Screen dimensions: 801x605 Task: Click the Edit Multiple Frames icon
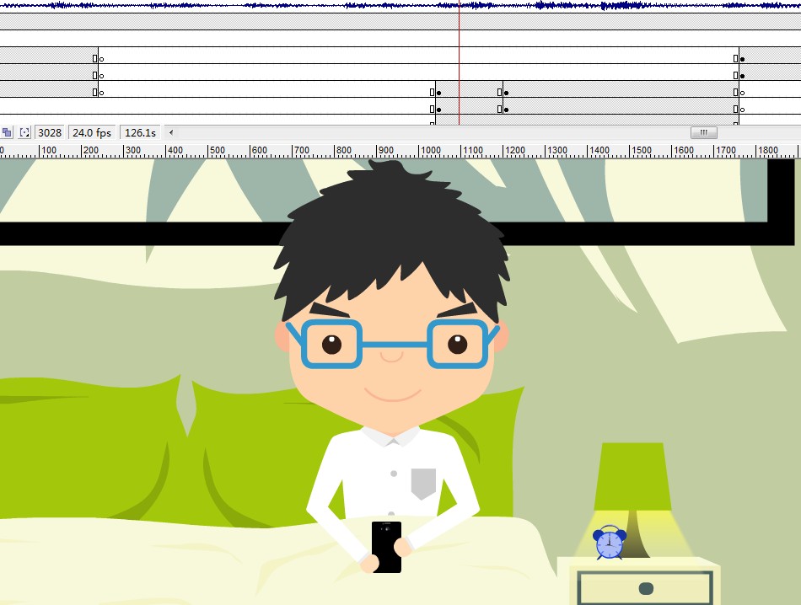pos(7,132)
